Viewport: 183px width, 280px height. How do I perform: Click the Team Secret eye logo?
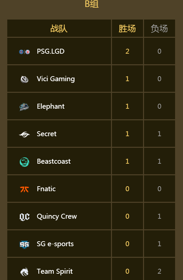coord(24,134)
